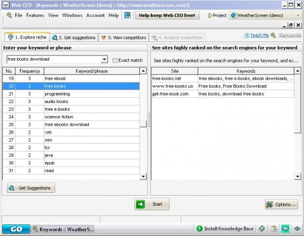Viewport: 304px width, 236px height.
Task: Click the highlighted teal tray icon
Action: point(285,228)
